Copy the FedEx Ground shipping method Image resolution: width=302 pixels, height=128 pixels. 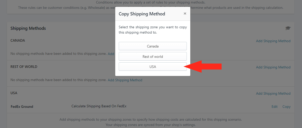286,107
